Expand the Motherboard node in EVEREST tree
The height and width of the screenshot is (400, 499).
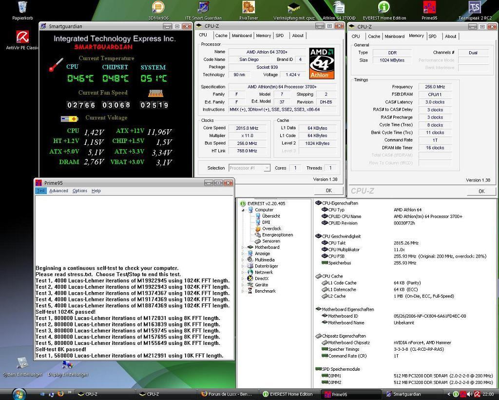tap(243, 247)
